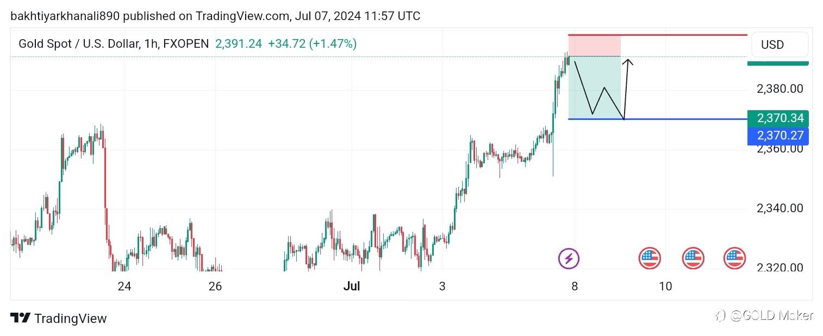The width and height of the screenshot is (823, 336).
Task: Select the "8" date label on the time axis
Action: point(574,286)
